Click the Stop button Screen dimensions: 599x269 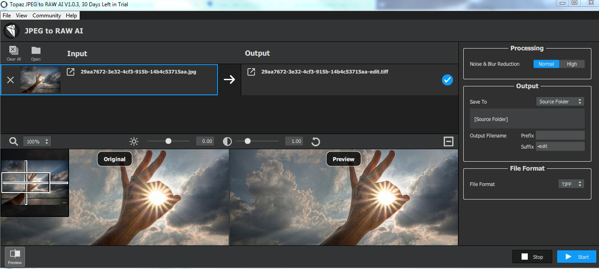[532, 257]
